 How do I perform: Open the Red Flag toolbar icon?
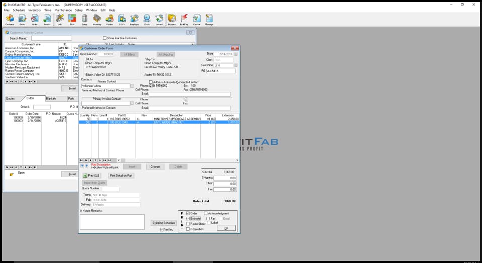184,20
